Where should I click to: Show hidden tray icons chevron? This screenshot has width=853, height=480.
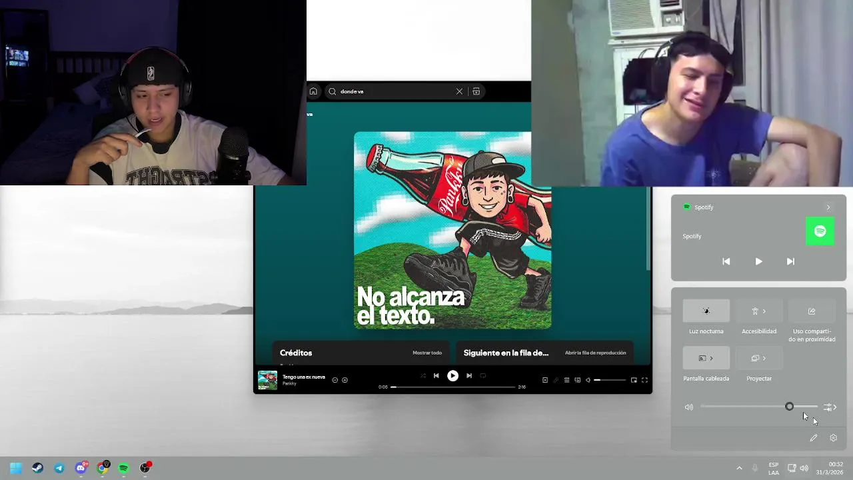click(739, 468)
